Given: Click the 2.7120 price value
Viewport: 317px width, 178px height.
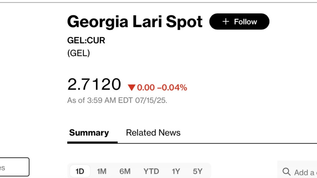Looking at the screenshot, I should coord(94,84).
